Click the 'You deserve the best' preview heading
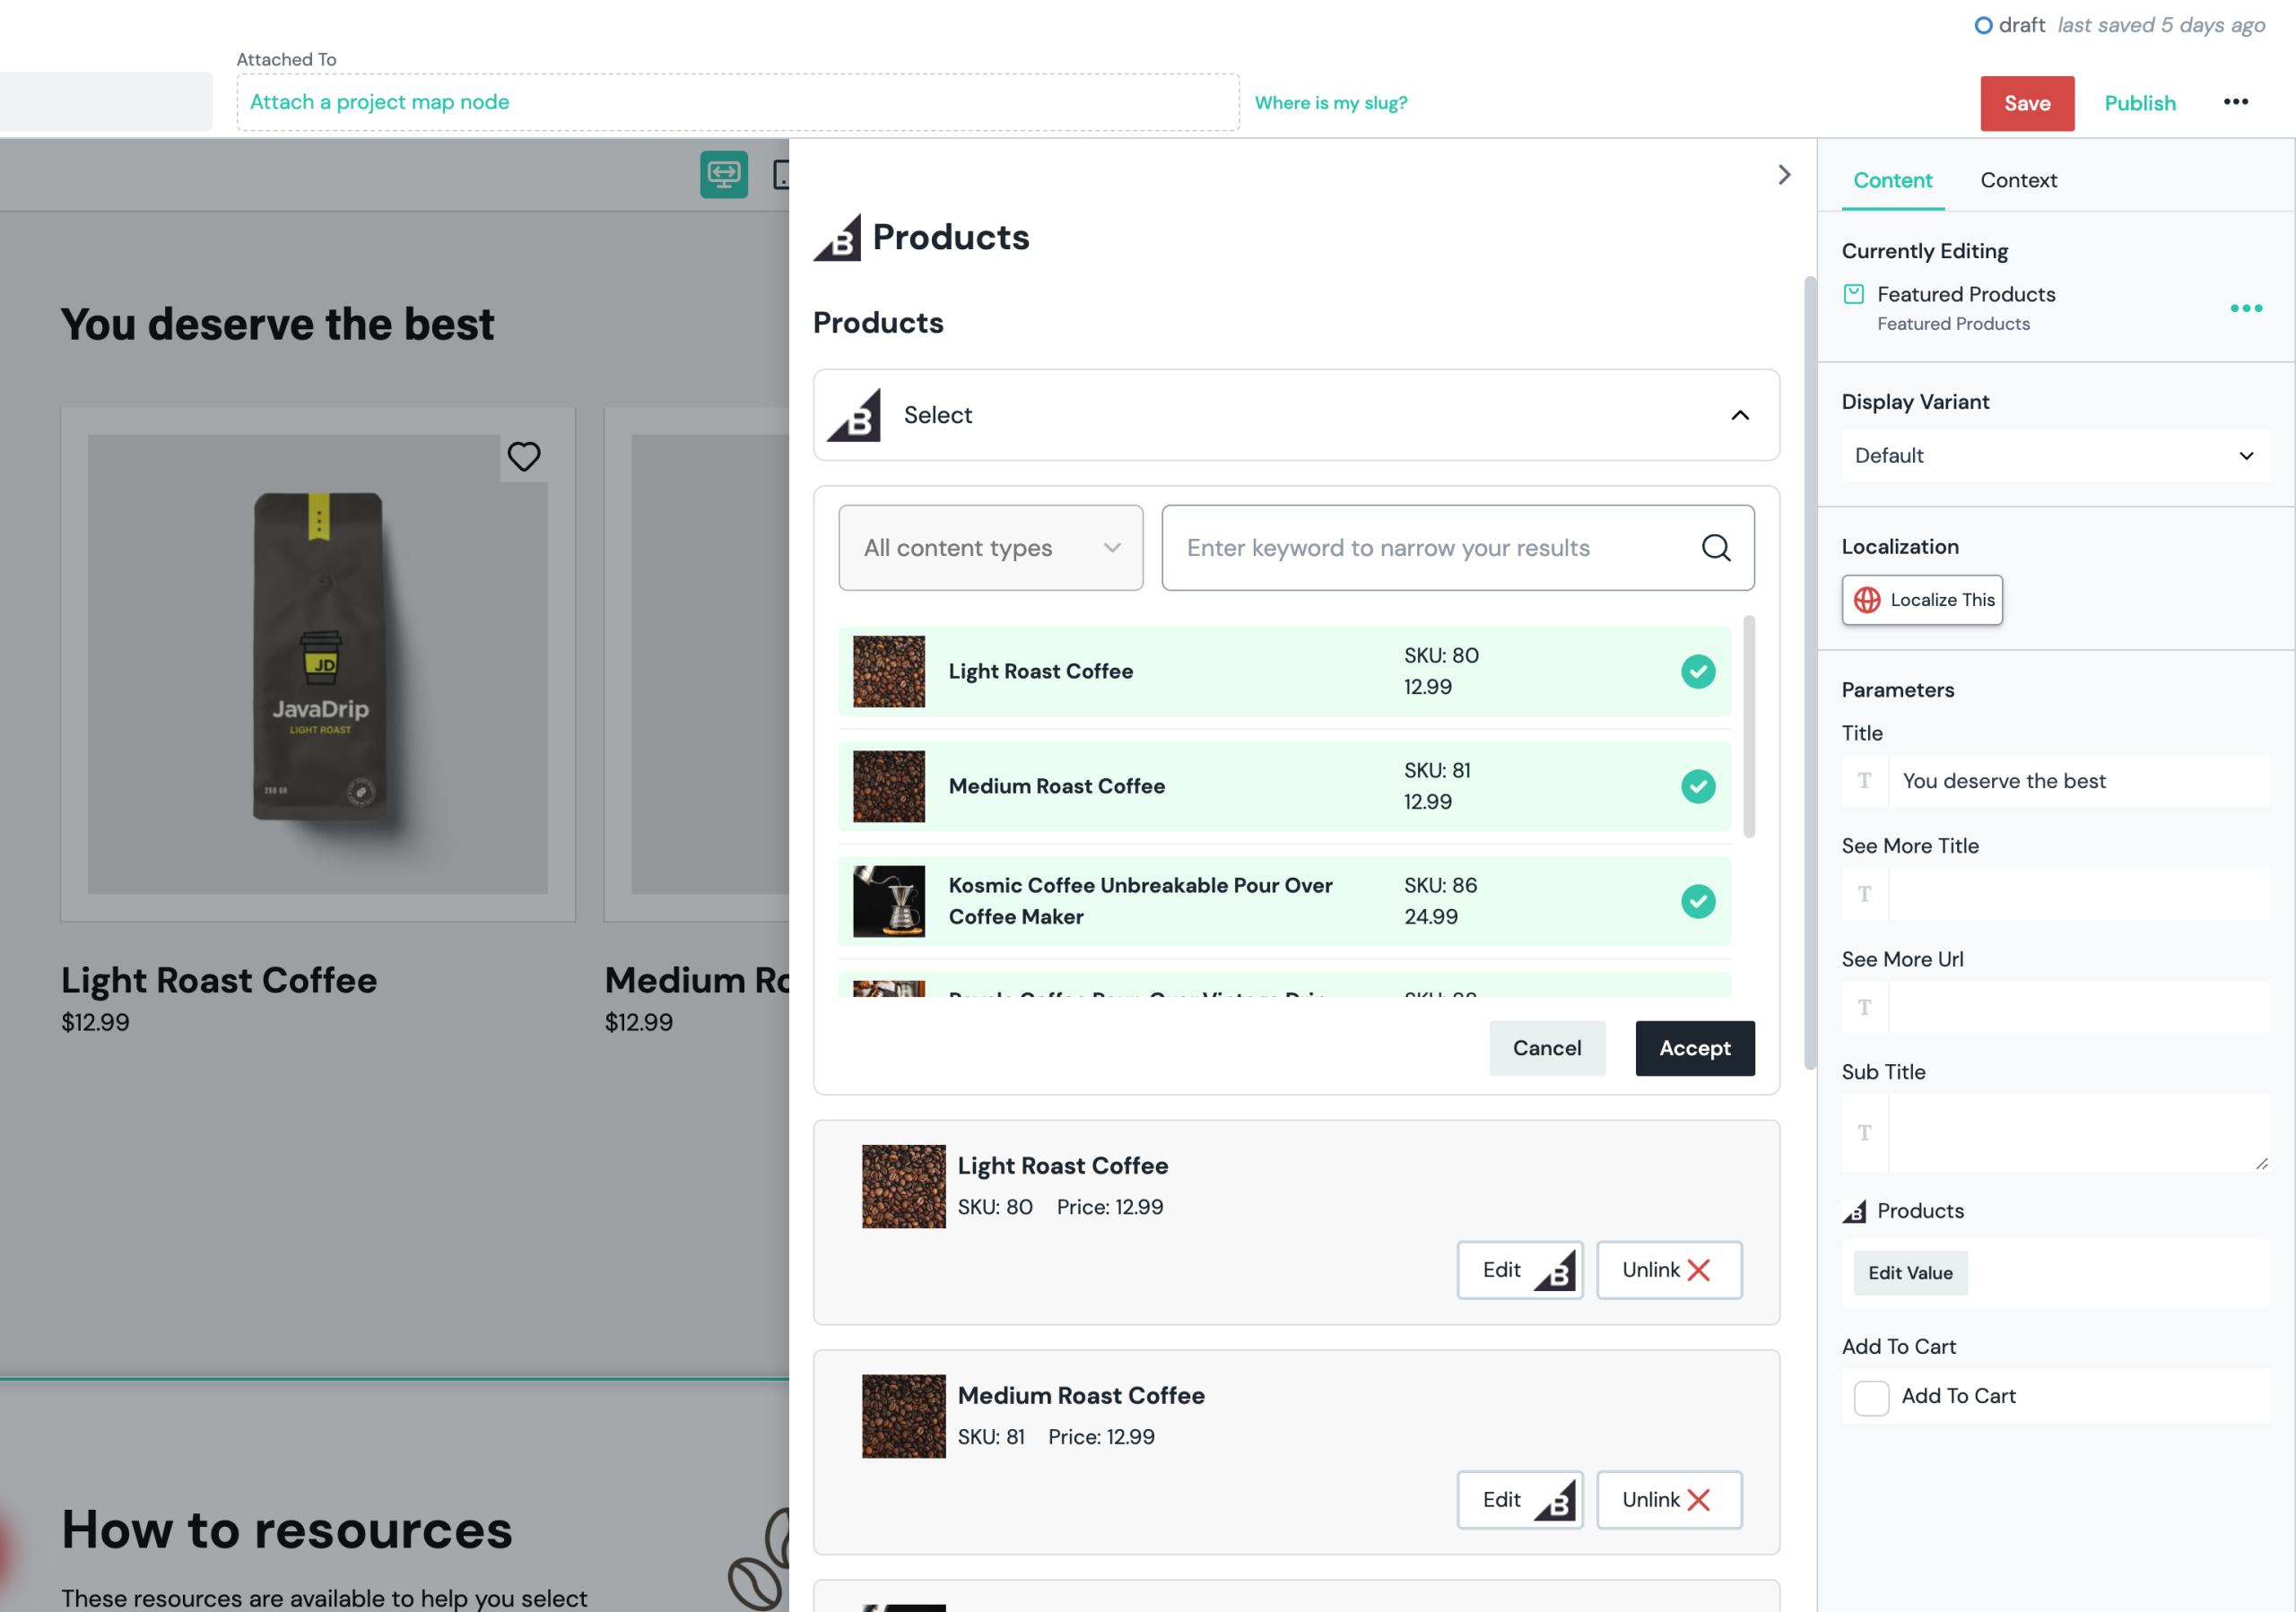Image resolution: width=2296 pixels, height=1612 pixels. pos(277,324)
